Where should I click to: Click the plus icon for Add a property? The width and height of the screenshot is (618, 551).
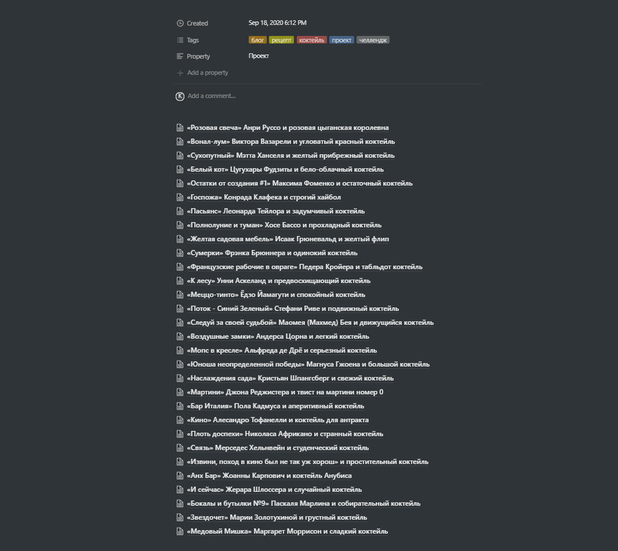180,73
